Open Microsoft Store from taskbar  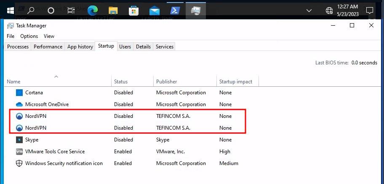click(134, 11)
